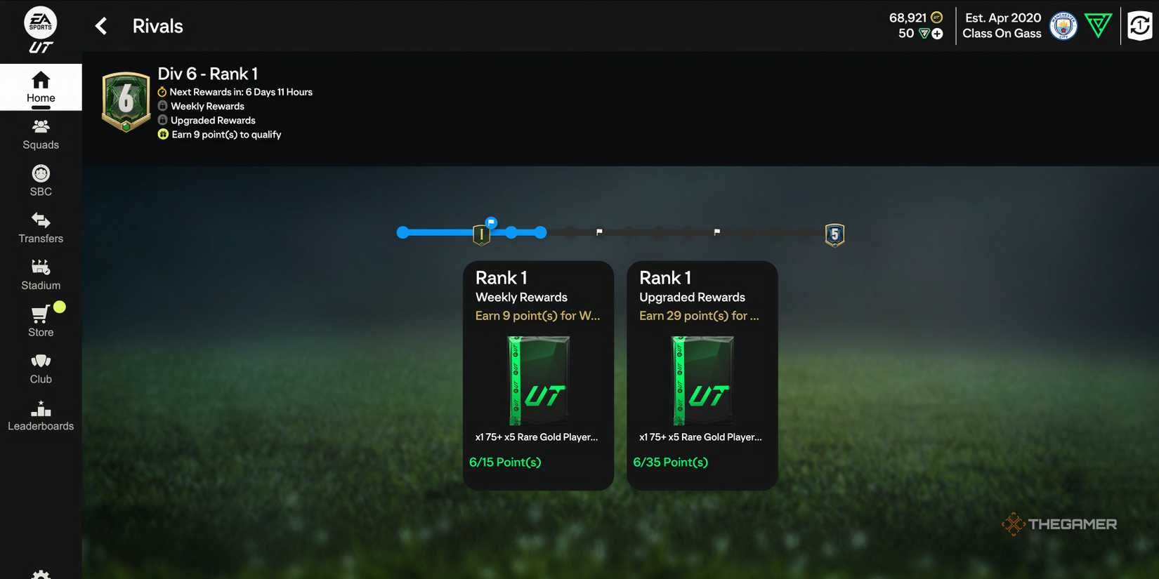Click the Rivals page title
The width and height of the screenshot is (1159, 579).
click(157, 26)
